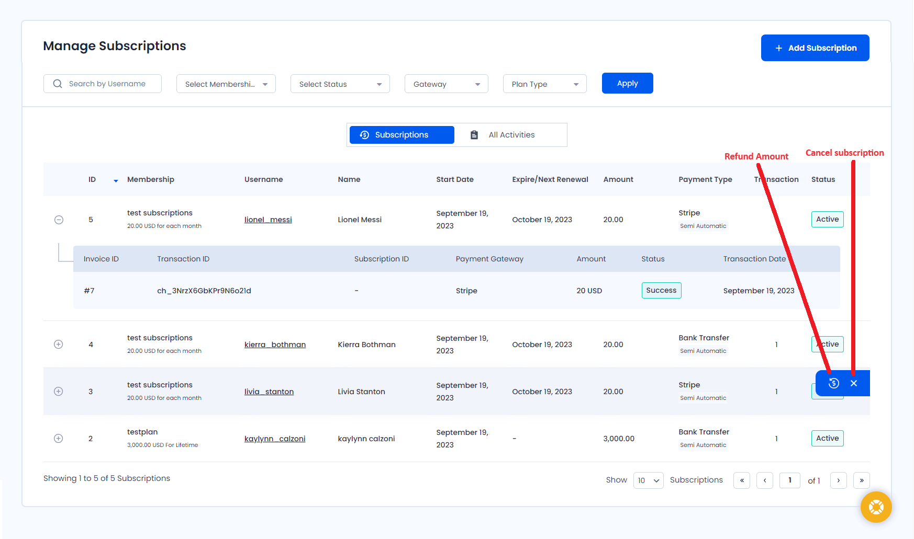Viewport: 914px width, 539px height.
Task: Open the lionel_messi username link
Action: pos(268,220)
